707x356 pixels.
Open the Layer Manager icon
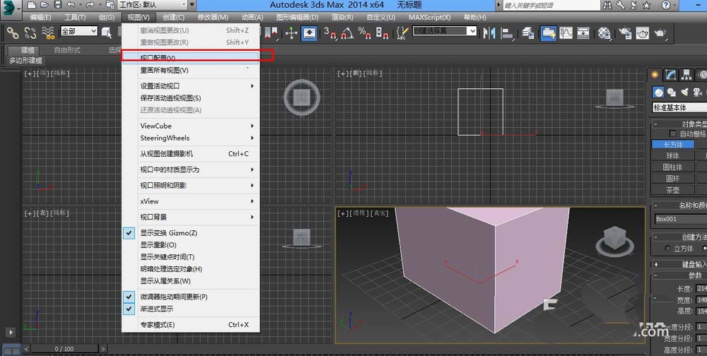[x=528, y=33]
